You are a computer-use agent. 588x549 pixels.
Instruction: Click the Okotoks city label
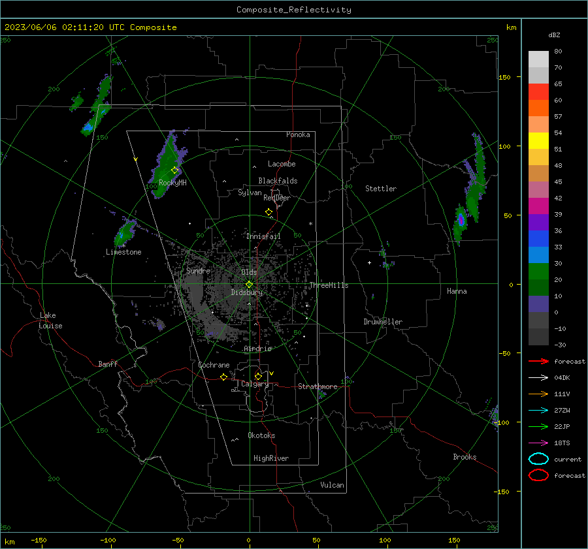[x=261, y=435]
